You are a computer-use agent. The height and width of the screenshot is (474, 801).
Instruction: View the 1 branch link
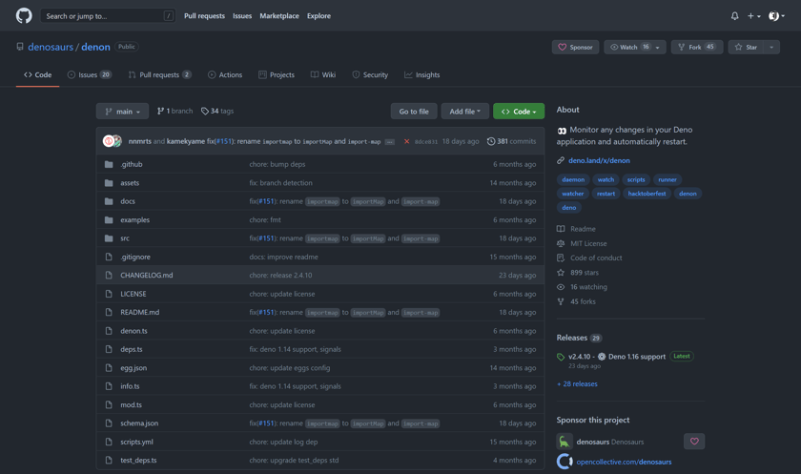pyautogui.click(x=175, y=111)
